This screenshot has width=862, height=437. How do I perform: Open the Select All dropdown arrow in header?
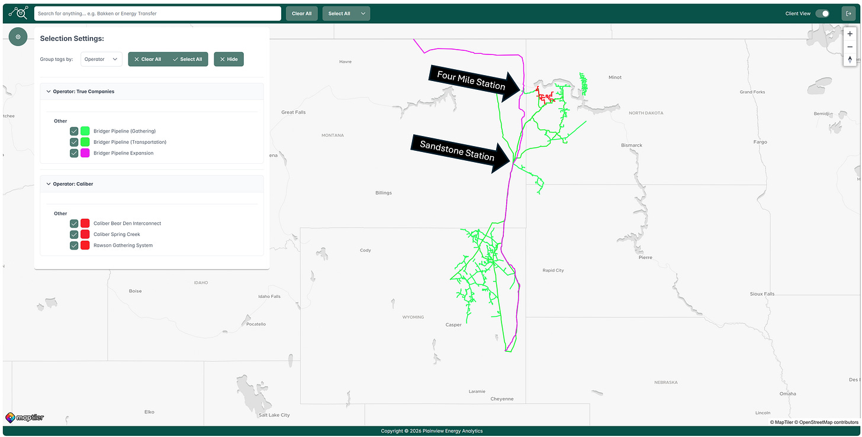[363, 14]
